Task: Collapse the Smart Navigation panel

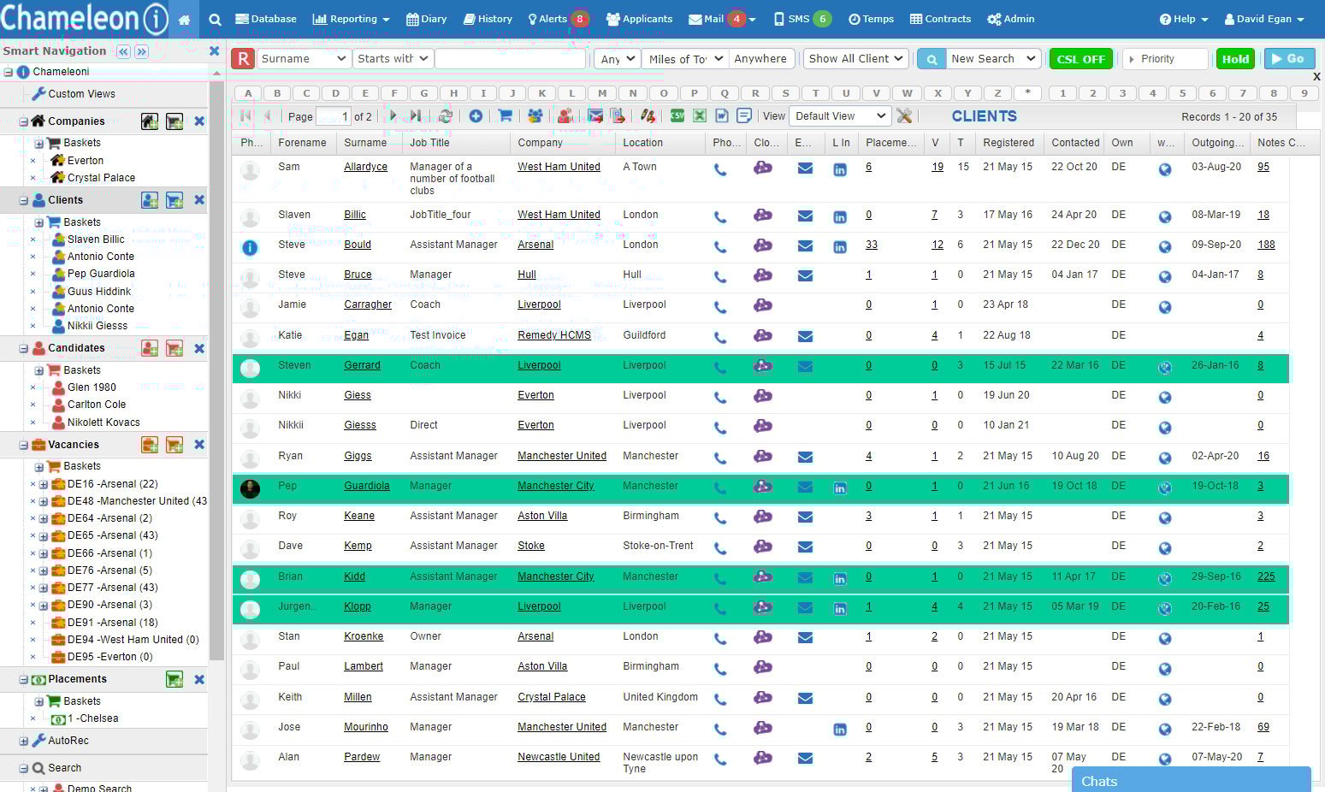Action: [122, 51]
